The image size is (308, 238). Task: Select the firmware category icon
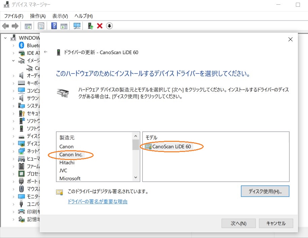(22, 166)
